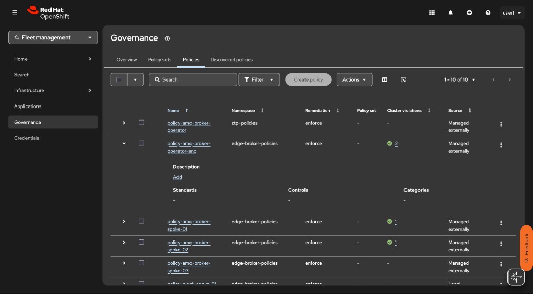Expand Infrastructure in the sidebar
Screen dimensions: 533x294
pyautogui.click(x=53, y=90)
